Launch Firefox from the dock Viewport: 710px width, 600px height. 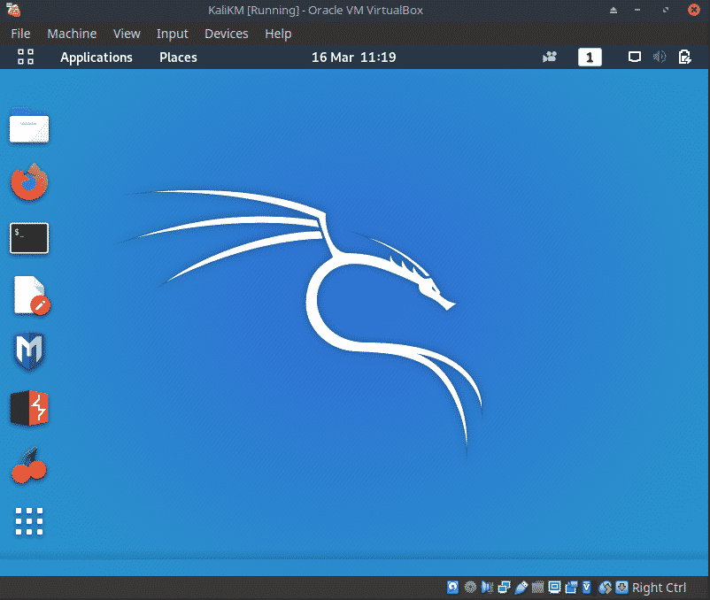29,183
